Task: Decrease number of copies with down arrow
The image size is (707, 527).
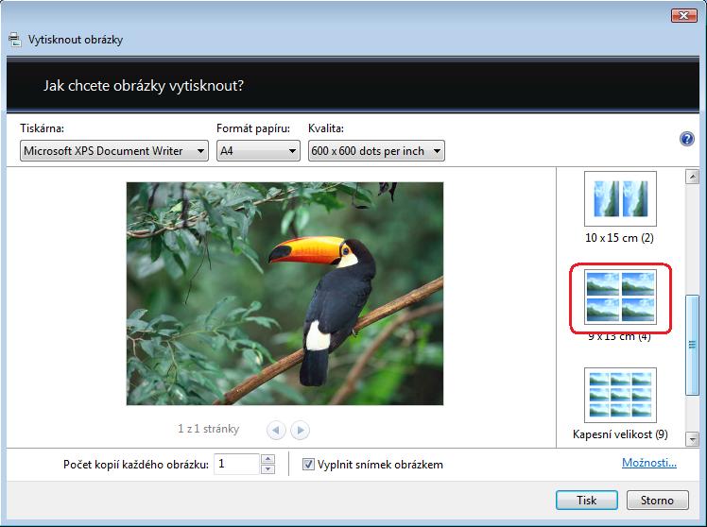Action: tap(267, 469)
